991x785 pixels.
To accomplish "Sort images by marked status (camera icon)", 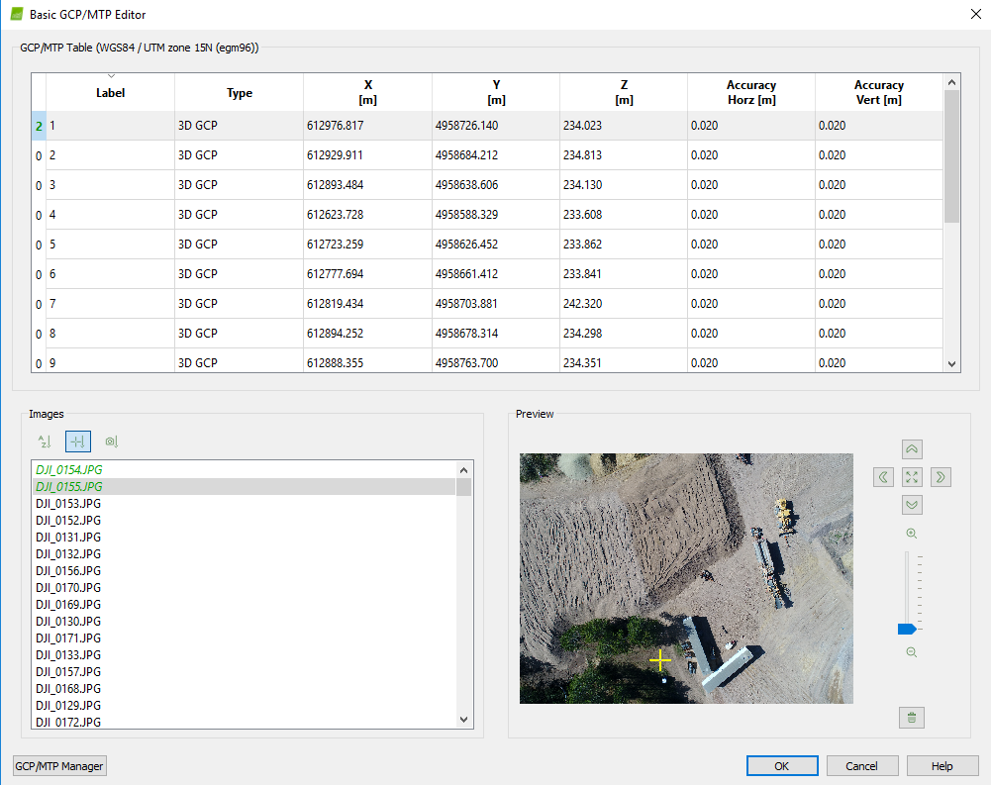I will (x=111, y=442).
